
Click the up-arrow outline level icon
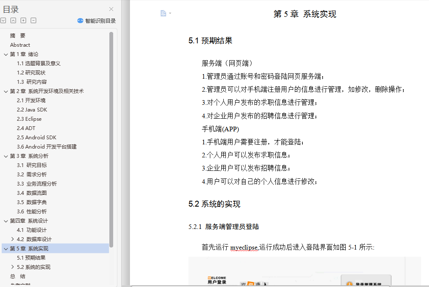coord(13,21)
